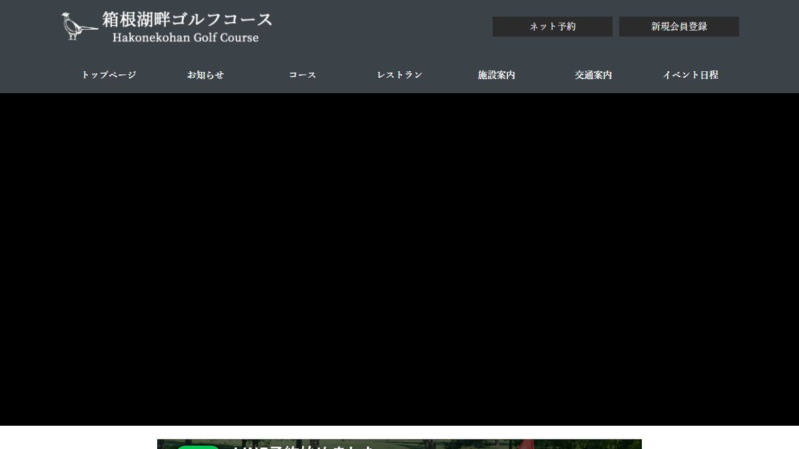This screenshot has height=449, width=799.
Task: Open the お知らせ menu item
Action: tap(205, 75)
